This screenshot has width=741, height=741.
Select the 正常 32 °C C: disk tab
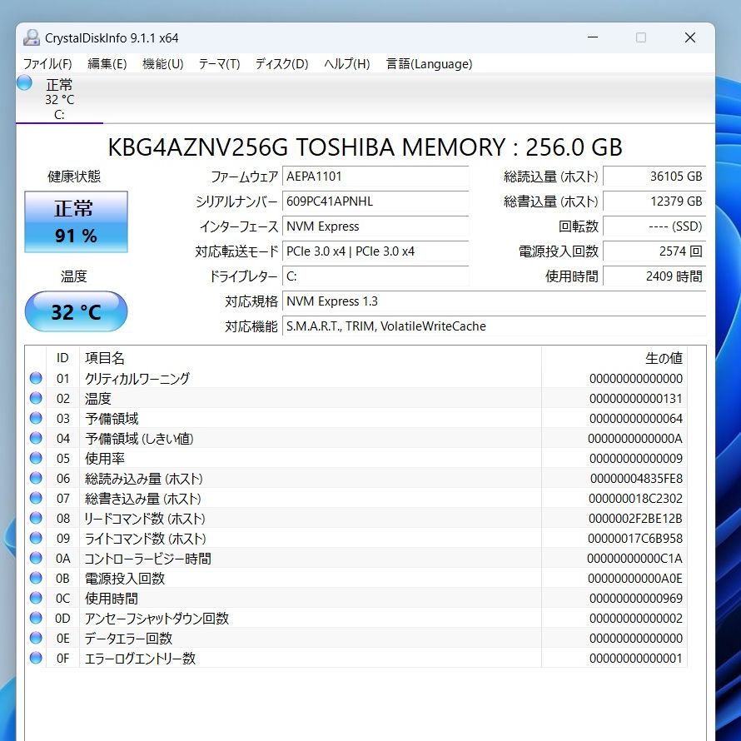60,99
